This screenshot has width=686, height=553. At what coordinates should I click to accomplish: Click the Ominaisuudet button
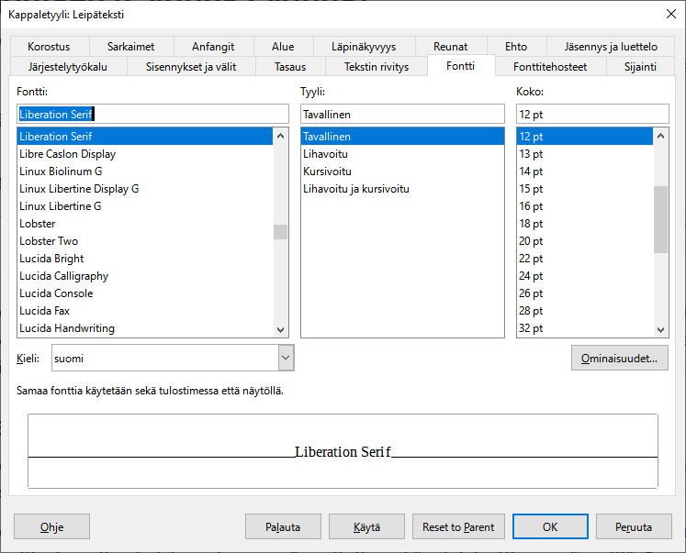620,359
